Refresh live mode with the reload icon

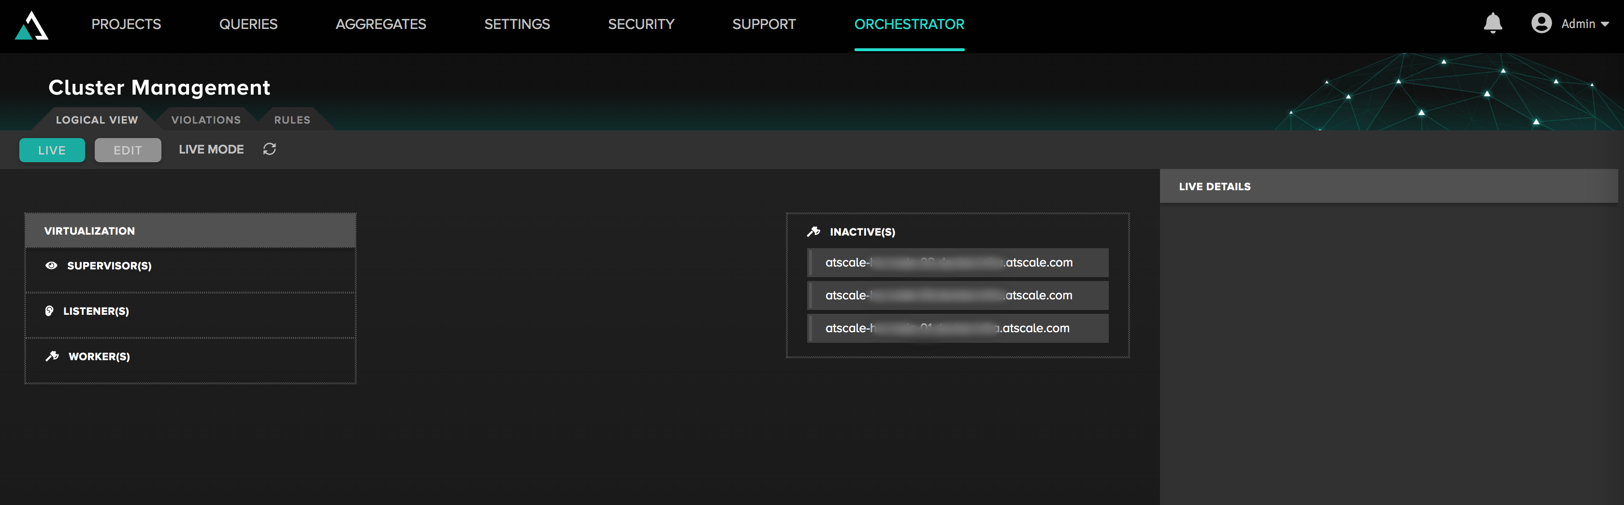pos(269,149)
